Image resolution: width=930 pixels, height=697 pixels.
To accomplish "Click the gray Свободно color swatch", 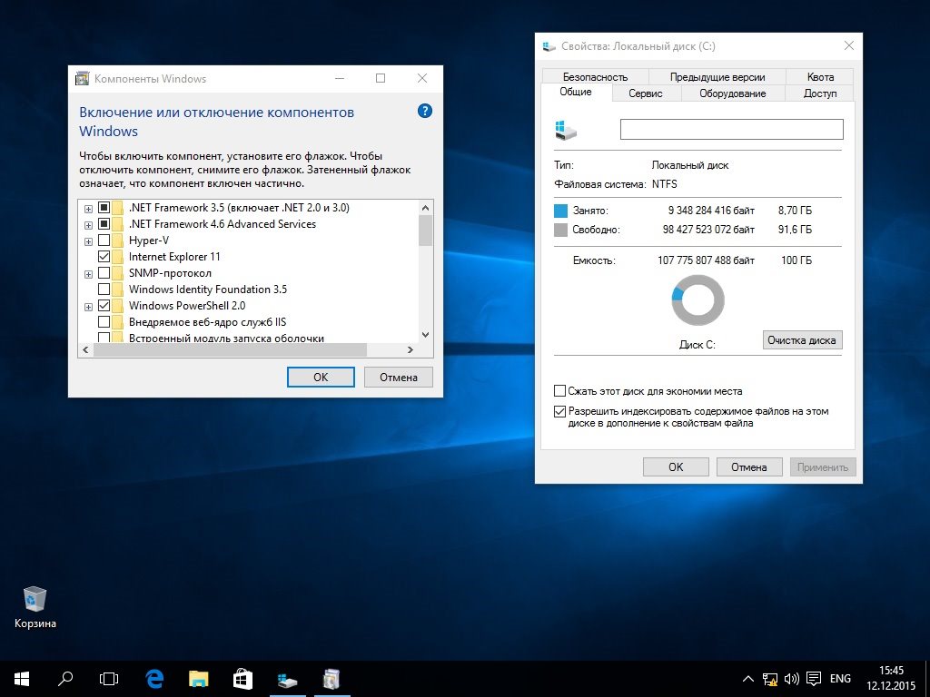I will tap(560, 230).
